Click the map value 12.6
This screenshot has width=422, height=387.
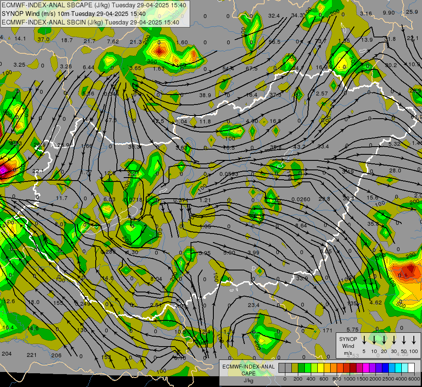pos(9,301)
